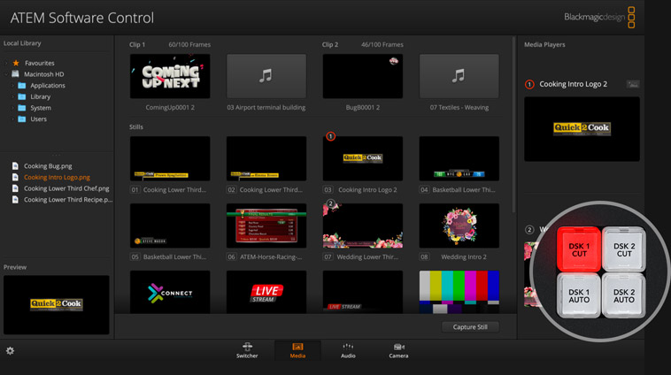
Task: Toggle the DSK 2 CUT button
Action: pyautogui.click(x=623, y=249)
